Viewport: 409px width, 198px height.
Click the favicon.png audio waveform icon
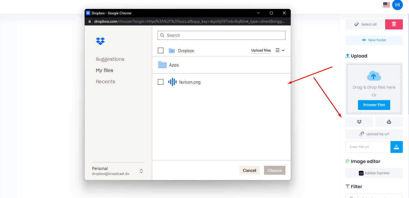(172, 82)
